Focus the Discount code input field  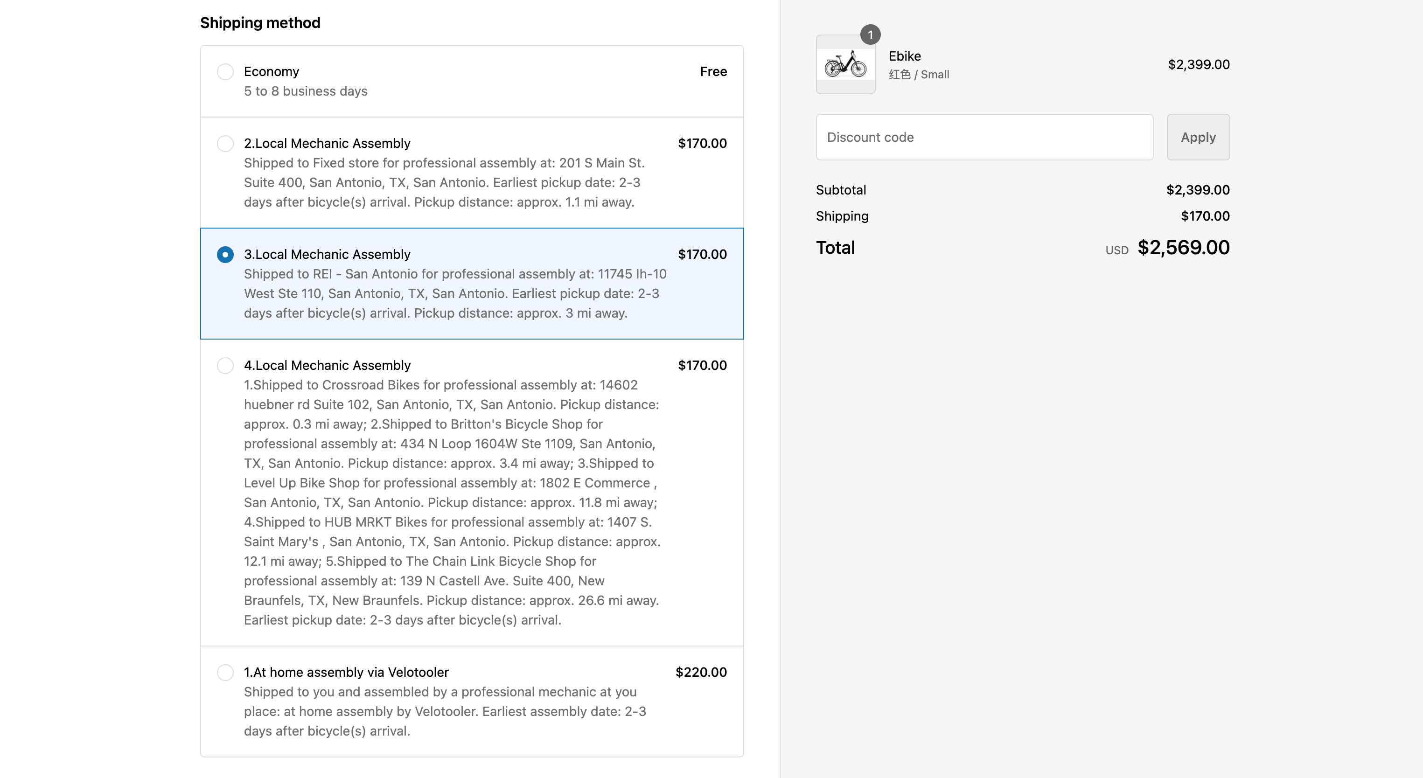984,138
